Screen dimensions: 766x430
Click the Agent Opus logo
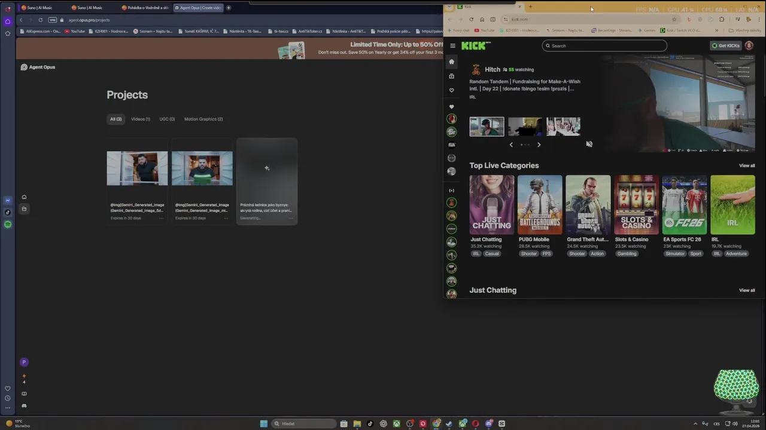tap(38, 67)
